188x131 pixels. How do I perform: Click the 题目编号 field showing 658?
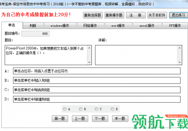35,34
